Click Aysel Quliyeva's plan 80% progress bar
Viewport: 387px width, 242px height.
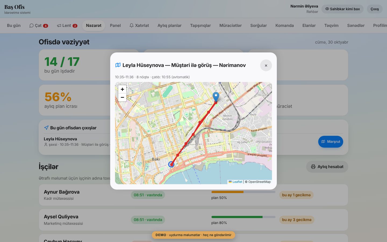coord(243,217)
